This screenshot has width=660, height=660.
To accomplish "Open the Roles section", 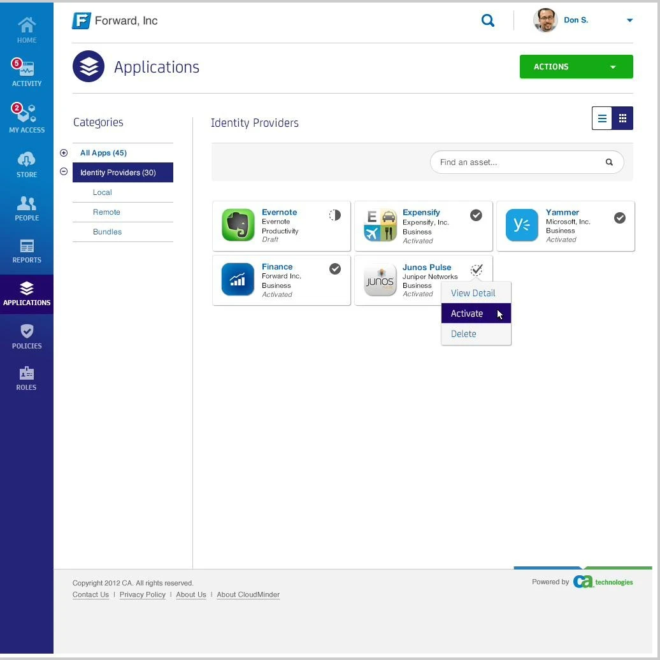I will point(27,378).
